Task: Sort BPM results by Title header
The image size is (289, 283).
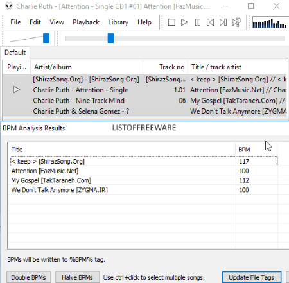Action: click(121, 150)
